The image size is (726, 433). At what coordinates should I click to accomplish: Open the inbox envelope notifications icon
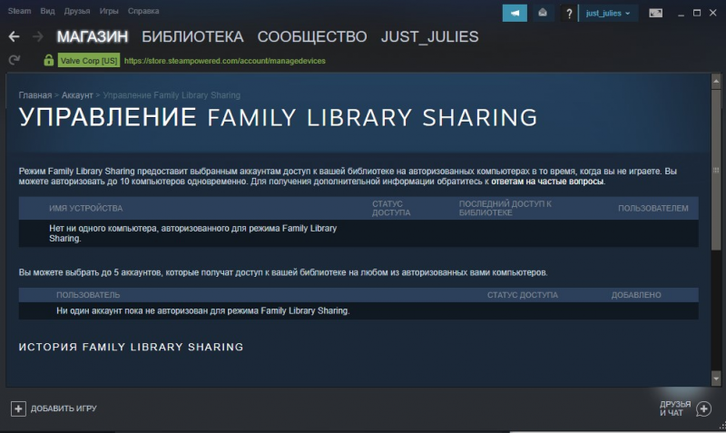pyautogui.click(x=543, y=13)
